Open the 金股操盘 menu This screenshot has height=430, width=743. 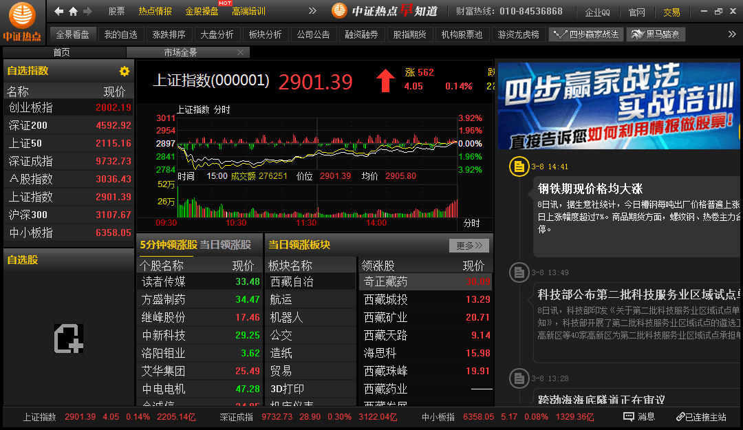202,12
